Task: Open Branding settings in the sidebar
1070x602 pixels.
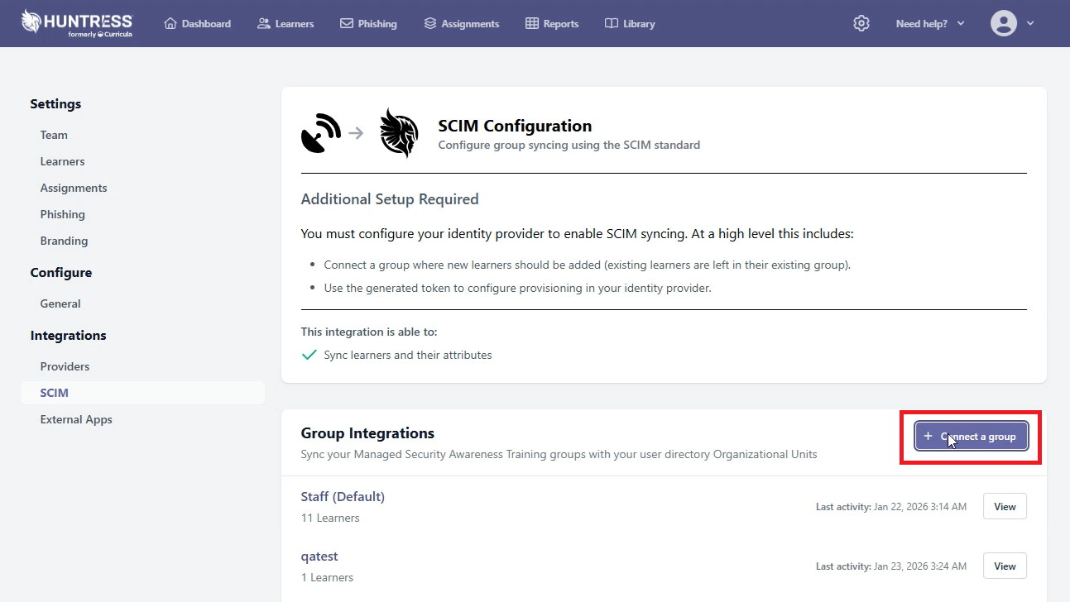Action: coord(64,241)
